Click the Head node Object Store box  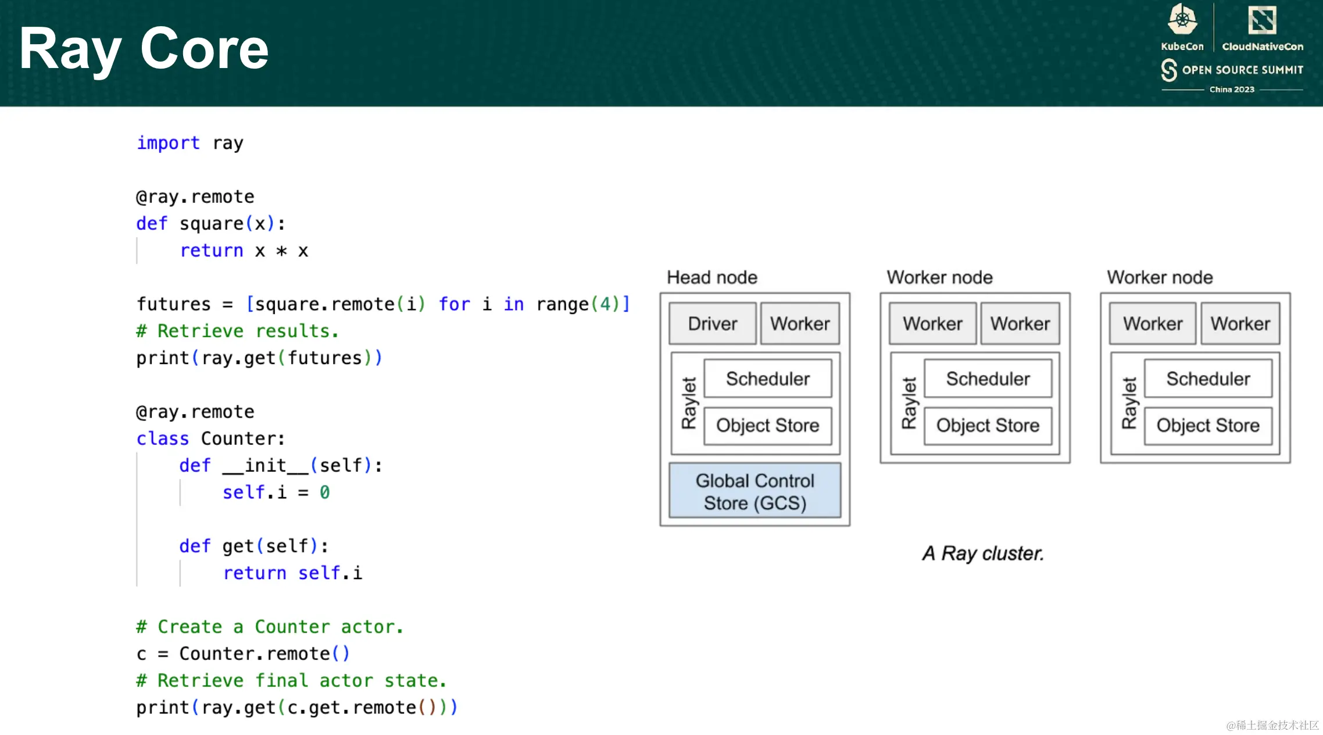[767, 426]
